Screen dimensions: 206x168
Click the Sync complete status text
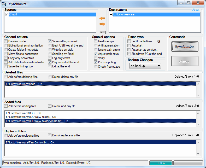pyautogui.click(x=47, y=163)
